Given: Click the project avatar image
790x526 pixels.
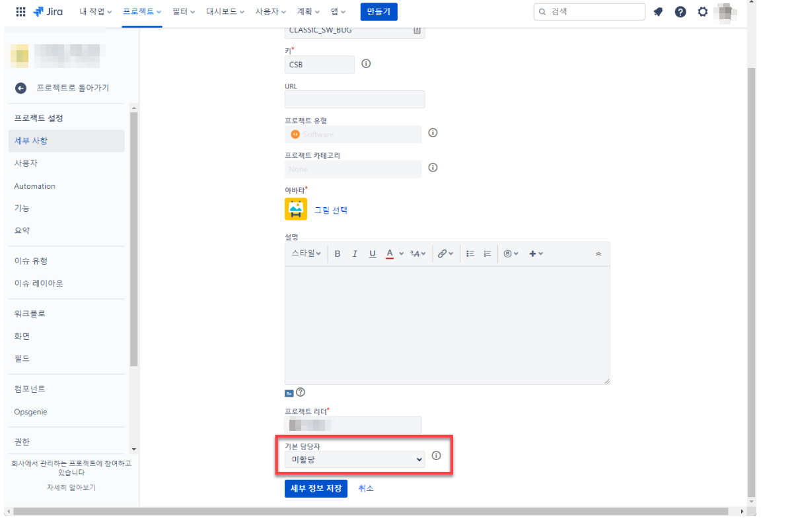Looking at the screenshot, I should coord(296,209).
